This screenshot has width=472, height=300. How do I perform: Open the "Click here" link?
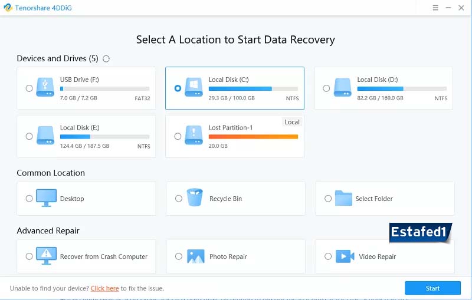click(x=104, y=288)
